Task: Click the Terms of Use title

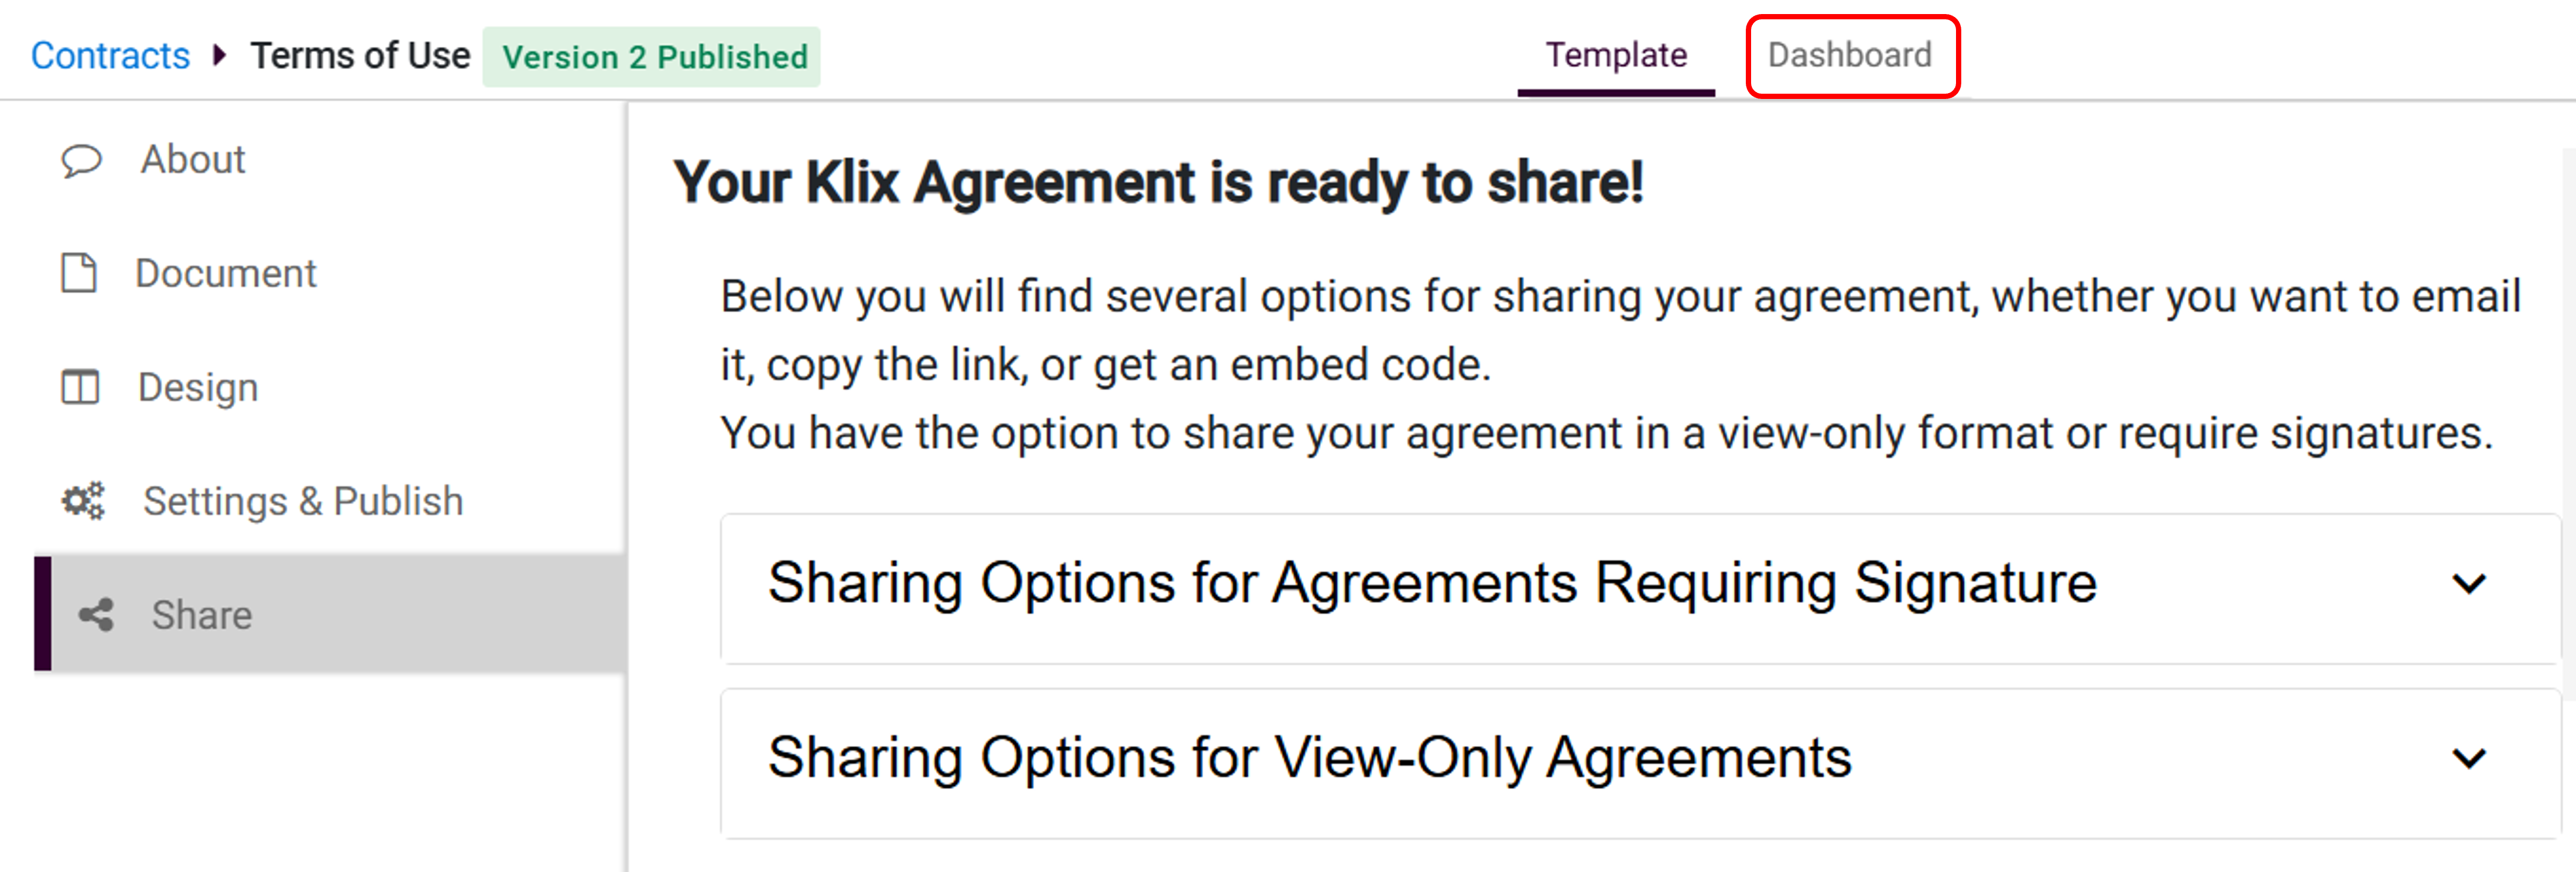Action: pos(360,56)
